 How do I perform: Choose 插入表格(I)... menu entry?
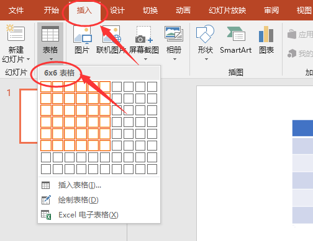tap(99, 185)
